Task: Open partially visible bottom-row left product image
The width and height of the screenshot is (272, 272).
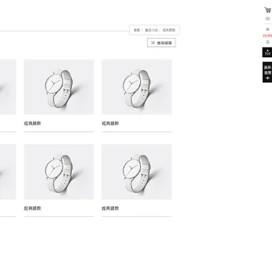Action: click(8, 172)
